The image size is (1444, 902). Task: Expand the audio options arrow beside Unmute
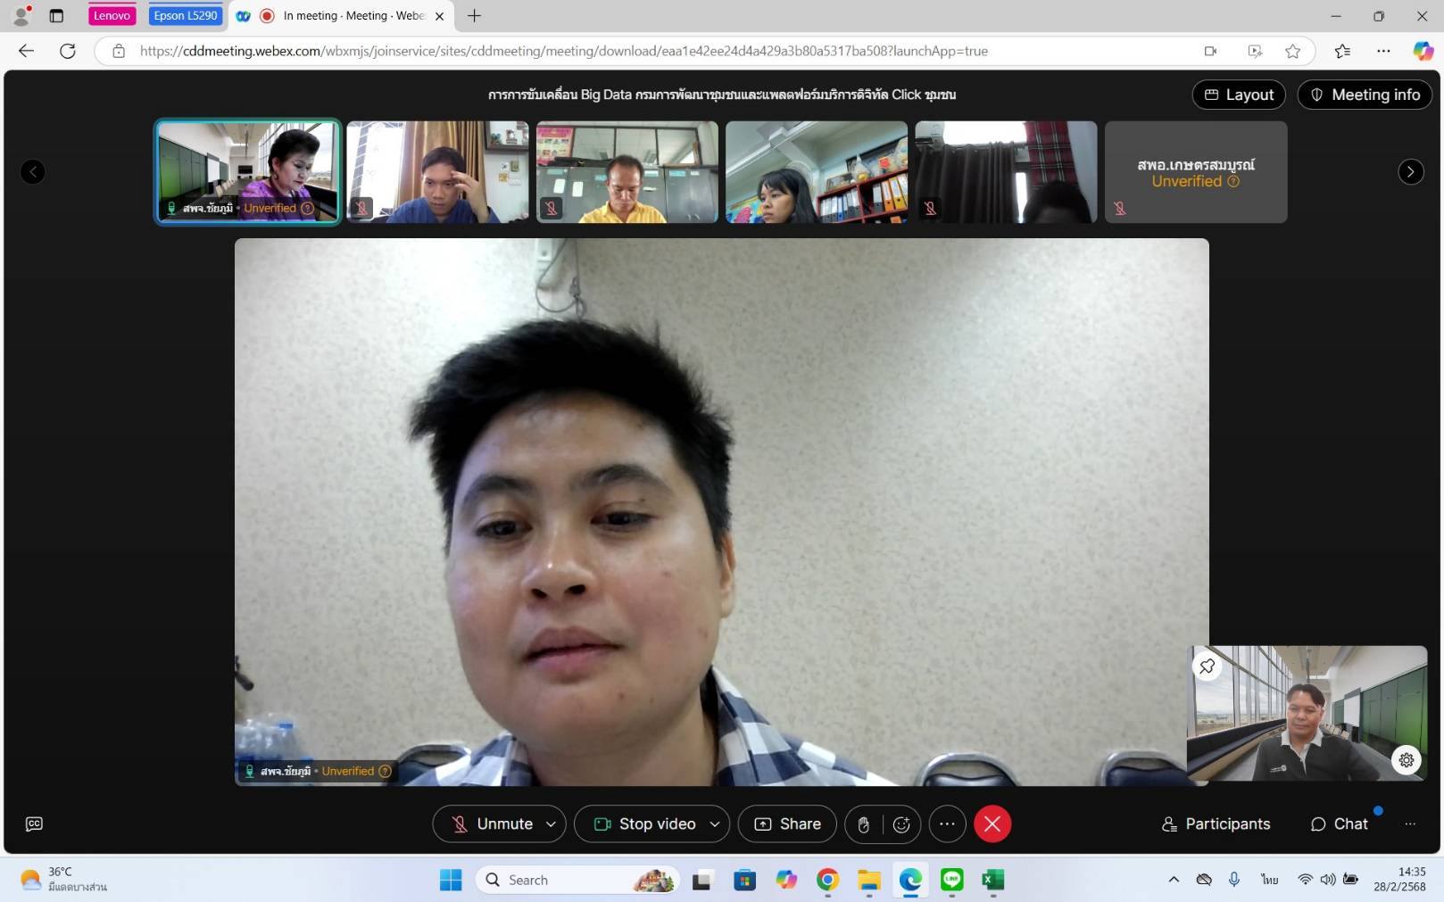tap(551, 824)
